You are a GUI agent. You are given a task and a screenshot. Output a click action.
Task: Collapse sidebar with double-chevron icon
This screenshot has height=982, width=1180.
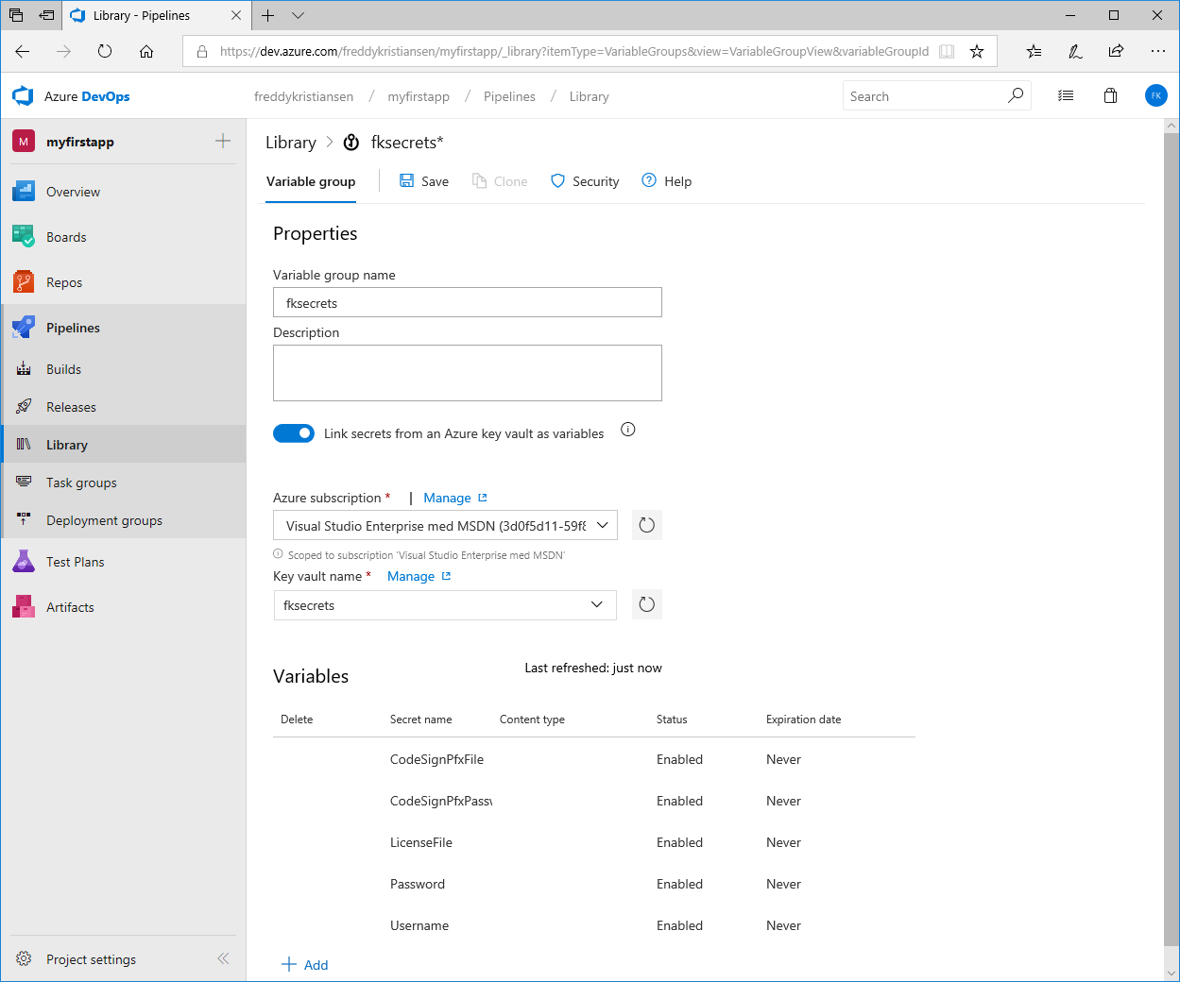pyautogui.click(x=223, y=958)
